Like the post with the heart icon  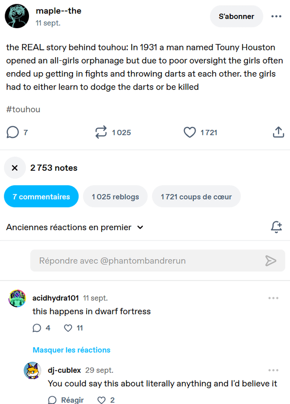(x=189, y=132)
